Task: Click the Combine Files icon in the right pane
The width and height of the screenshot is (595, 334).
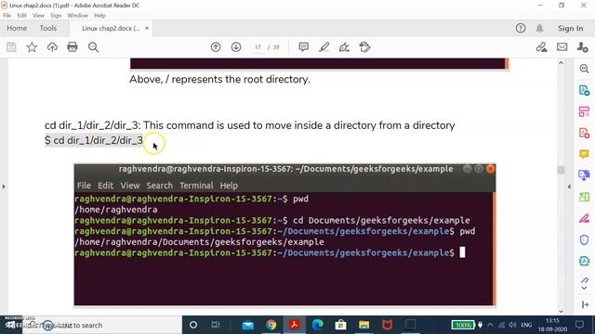Action: point(584,175)
